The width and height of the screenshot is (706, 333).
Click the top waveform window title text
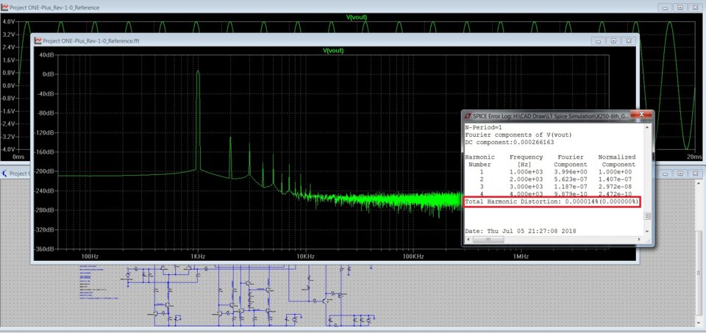pos(54,7)
